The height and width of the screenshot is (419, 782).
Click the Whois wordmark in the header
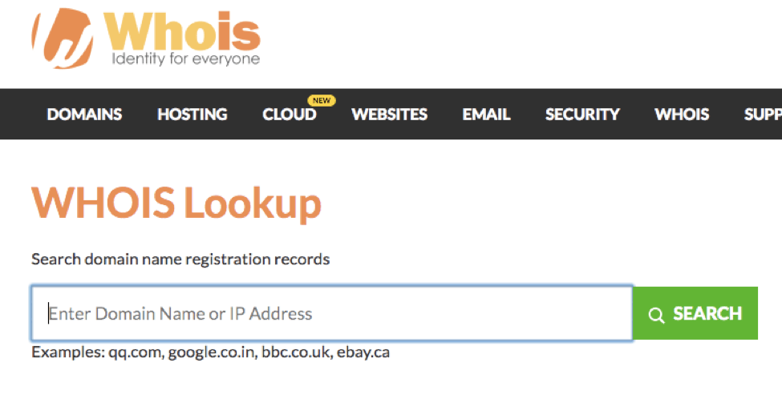pyautogui.click(x=182, y=31)
